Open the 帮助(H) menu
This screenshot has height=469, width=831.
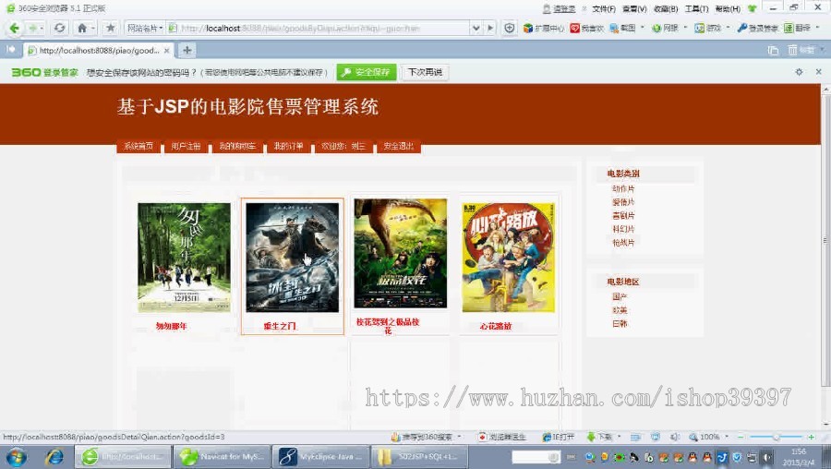[728, 9]
